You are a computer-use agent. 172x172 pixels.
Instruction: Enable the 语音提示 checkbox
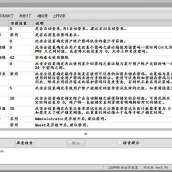tap(120, 143)
